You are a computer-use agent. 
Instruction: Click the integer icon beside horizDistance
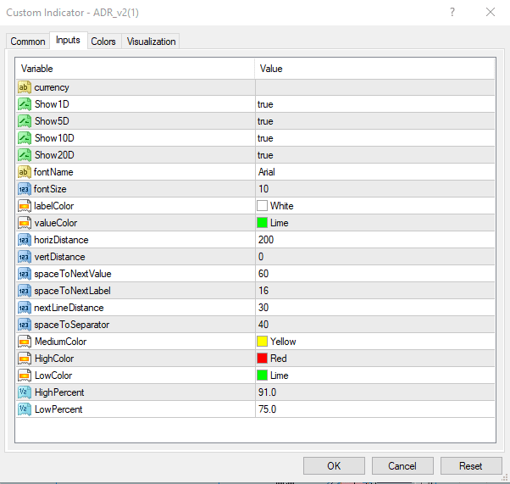[x=25, y=240]
